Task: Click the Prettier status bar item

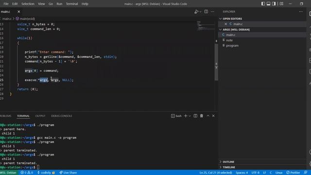Action: click(293, 173)
